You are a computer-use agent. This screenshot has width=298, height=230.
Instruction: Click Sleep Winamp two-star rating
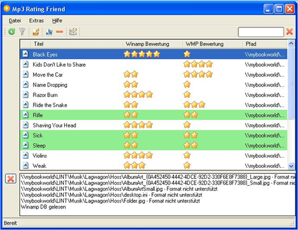point(131,145)
